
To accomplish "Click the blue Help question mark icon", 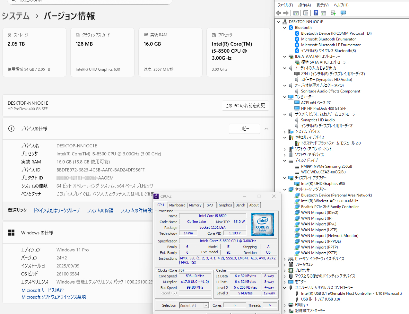I will coord(316,13).
